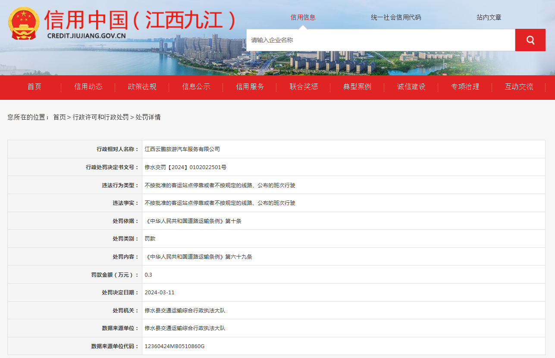Open the 信用动态 menu item
The height and width of the screenshot is (358, 555).
pos(88,87)
